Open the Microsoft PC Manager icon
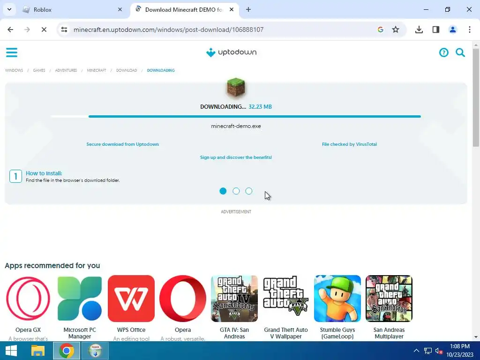Screen dimensions: 480x360 (80, 299)
